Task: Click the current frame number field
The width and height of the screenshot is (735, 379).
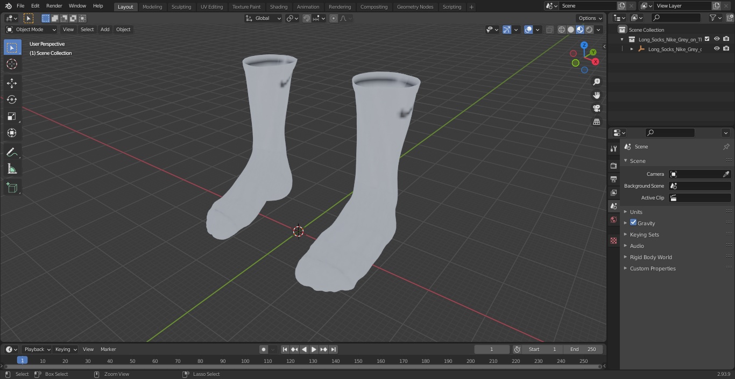Action: tap(491, 349)
